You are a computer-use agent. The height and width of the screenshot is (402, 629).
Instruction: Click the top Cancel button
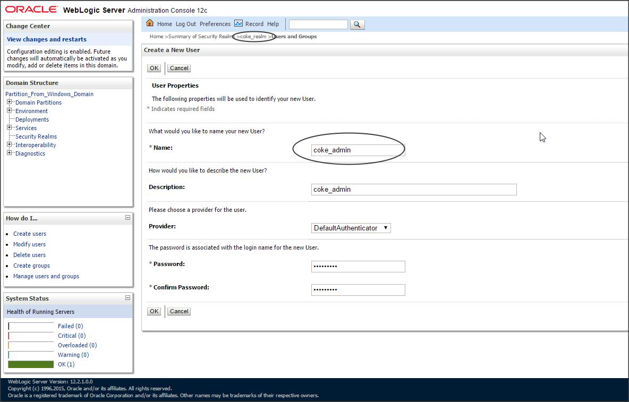click(x=179, y=68)
